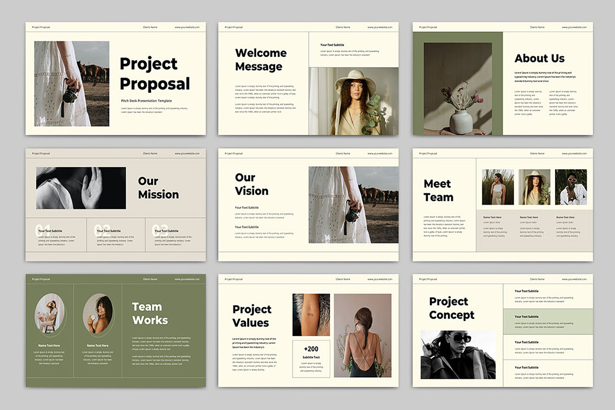The height and width of the screenshot is (410, 615).
Task: Click the 'Team Works' heading
Action: (x=150, y=313)
